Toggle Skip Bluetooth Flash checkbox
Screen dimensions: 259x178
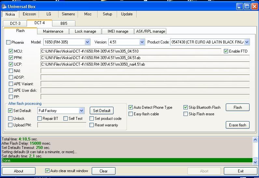click(x=185, y=107)
